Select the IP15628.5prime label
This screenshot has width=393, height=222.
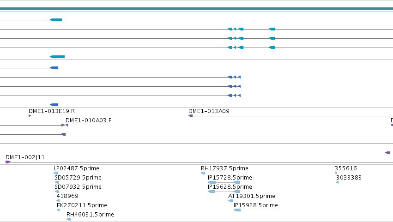(x=230, y=186)
